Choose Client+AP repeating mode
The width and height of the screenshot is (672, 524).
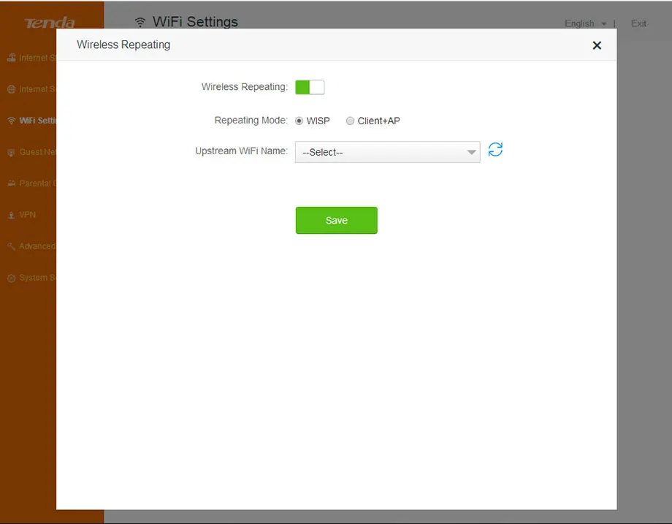click(350, 121)
